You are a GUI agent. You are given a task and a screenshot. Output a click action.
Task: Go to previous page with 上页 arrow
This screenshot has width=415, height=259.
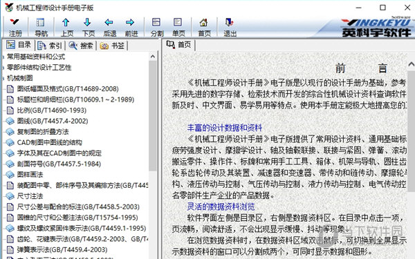pyautogui.click(x=66, y=27)
